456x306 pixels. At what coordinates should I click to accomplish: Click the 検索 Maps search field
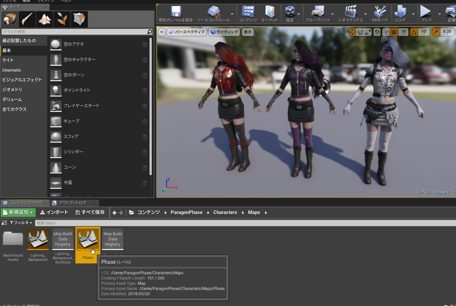pyautogui.click(x=245, y=223)
